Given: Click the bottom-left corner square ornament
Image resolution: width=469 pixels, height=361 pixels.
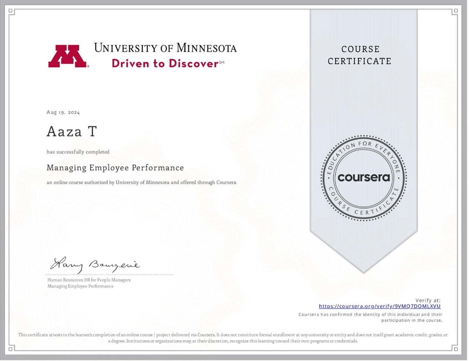Looking at the screenshot, I should tap(11, 348).
